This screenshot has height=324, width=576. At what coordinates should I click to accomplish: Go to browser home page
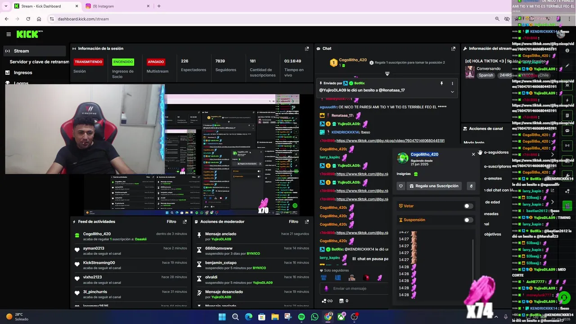click(39, 19)
